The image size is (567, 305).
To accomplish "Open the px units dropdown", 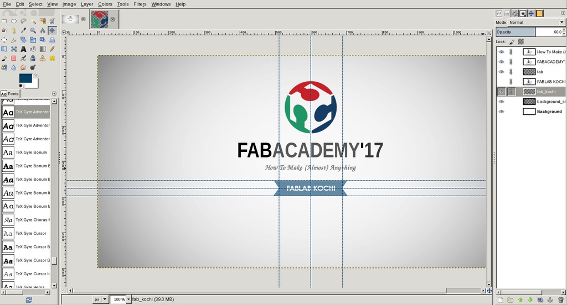I will [101, 299].
